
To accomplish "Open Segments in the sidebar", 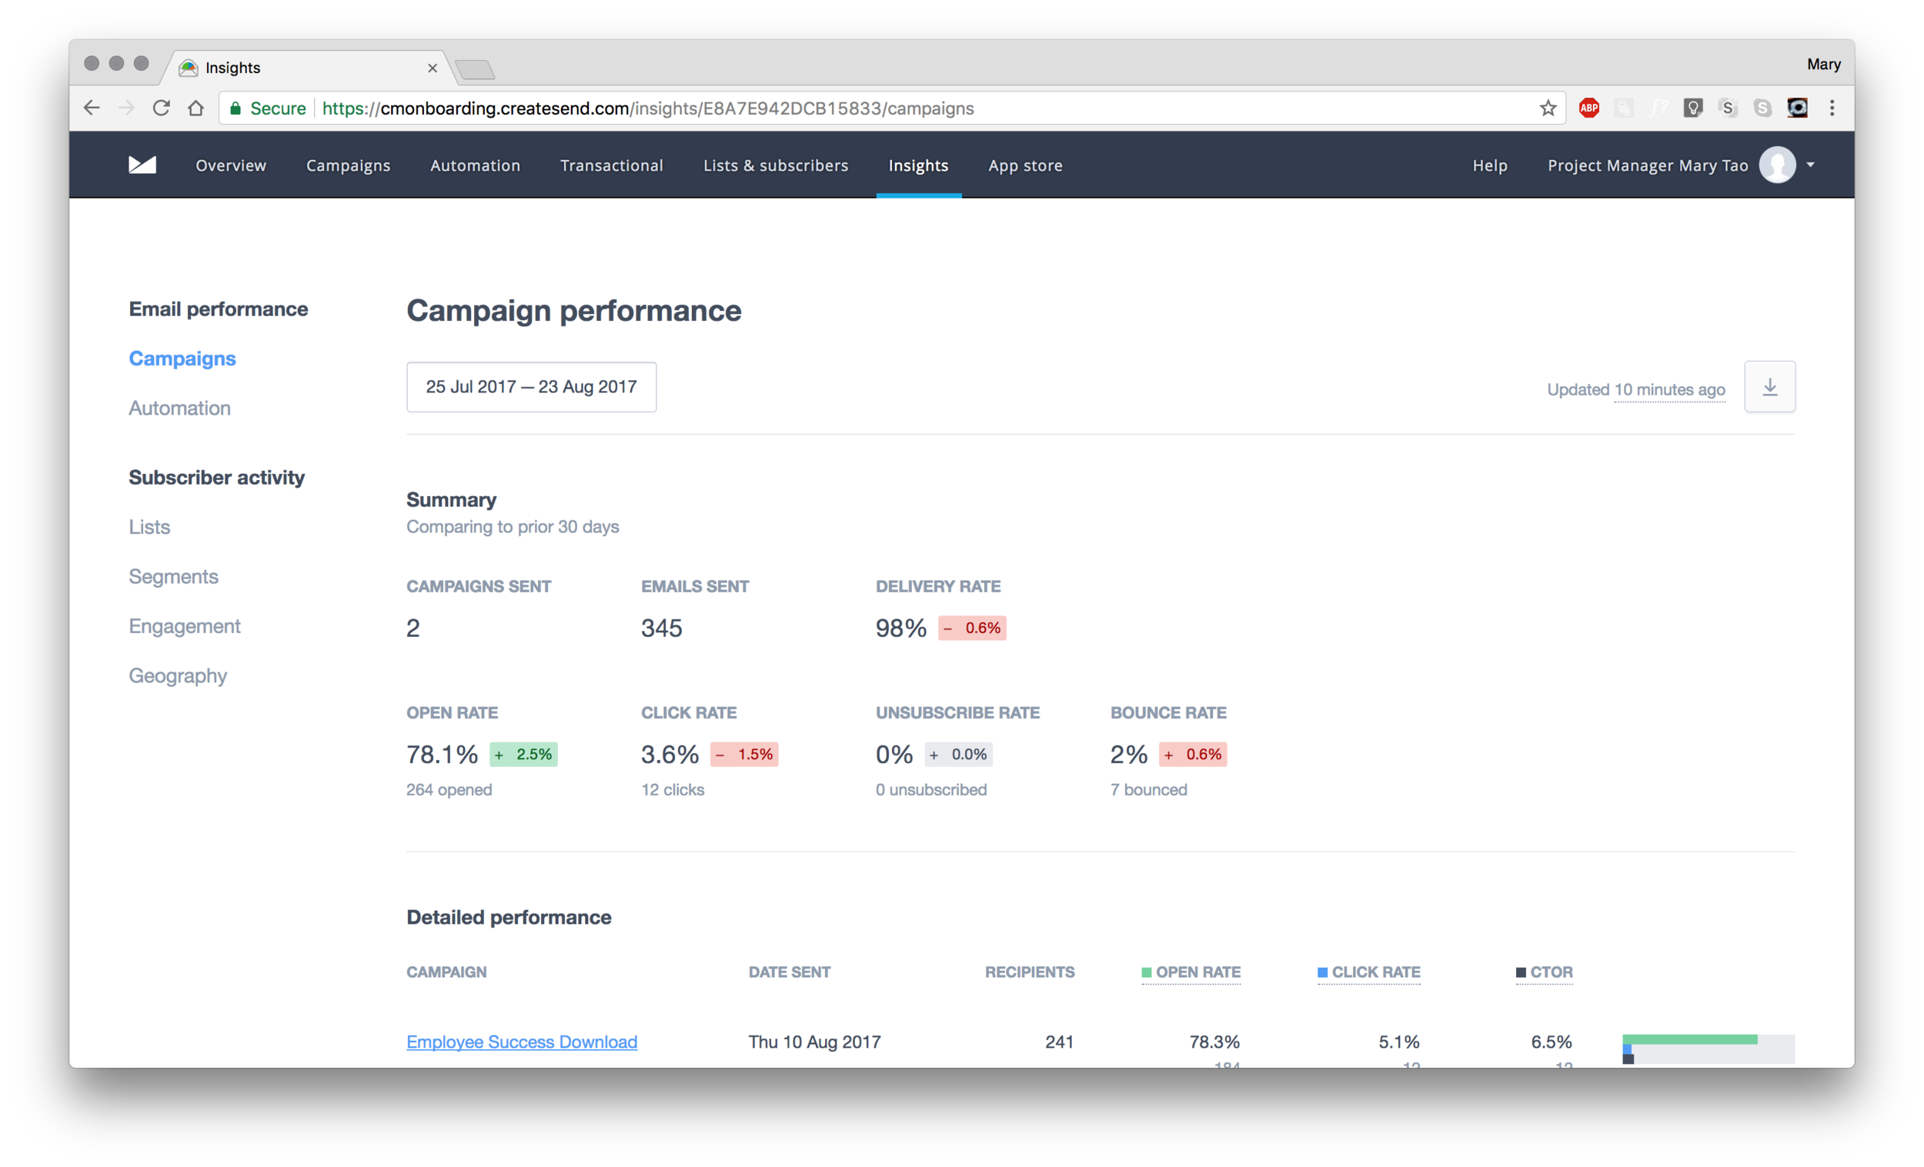I will click(173, 577).
